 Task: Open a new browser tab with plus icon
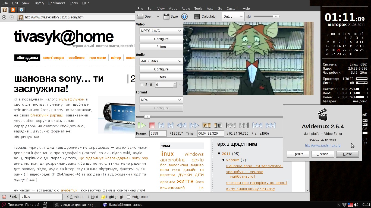pyautogui.click(x=21, y=10)
